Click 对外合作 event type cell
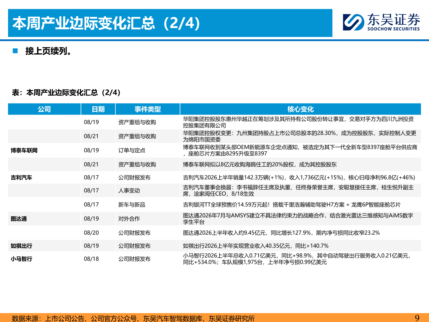The image size is (429, 322). tap(129, 219)
